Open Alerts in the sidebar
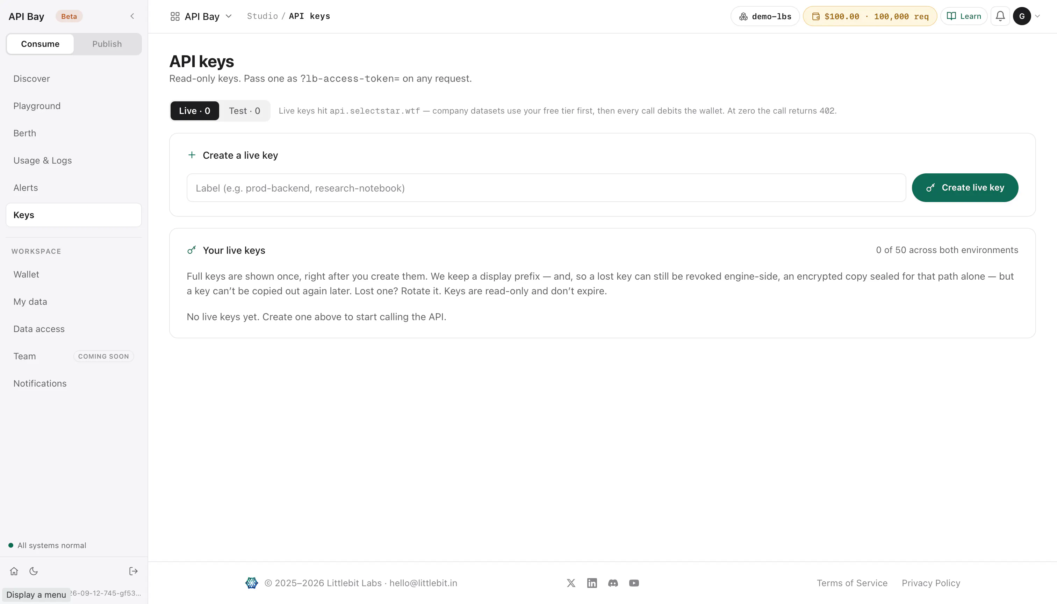 pos(74,187)
